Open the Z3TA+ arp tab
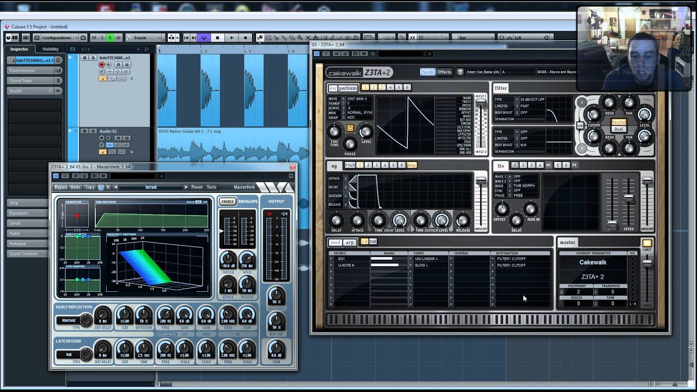The width and height of the screenshot is (697, 392). point(350,242)
